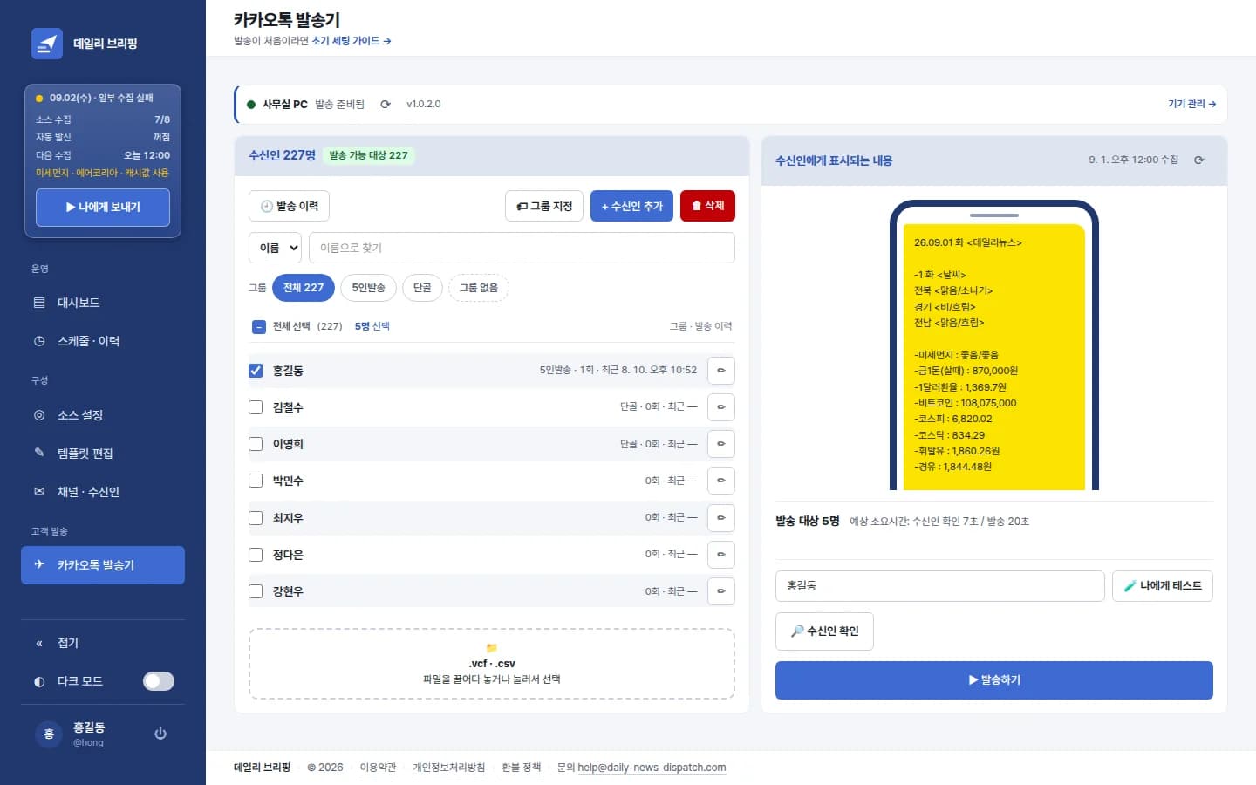Screen dimensions: 1256x785
Task: Open edit icon for 김철수 row
Action: click(721, 407)
